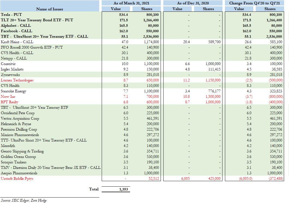Click the "Alphabet - CALL" row label

coord(16,25)
